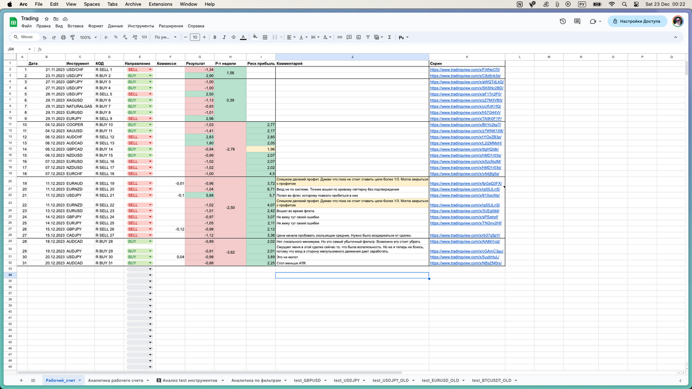Open filter views dropdown

[379, 38]
